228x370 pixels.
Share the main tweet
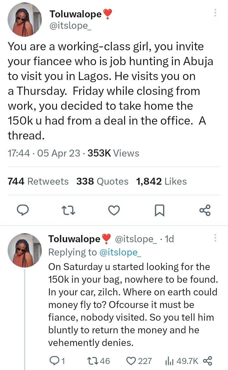pyautogui.click(x=205, y=210)
